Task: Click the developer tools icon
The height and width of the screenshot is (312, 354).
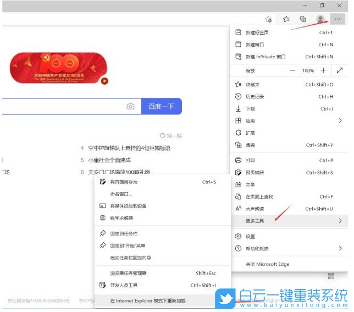Action: click(103, 285)
